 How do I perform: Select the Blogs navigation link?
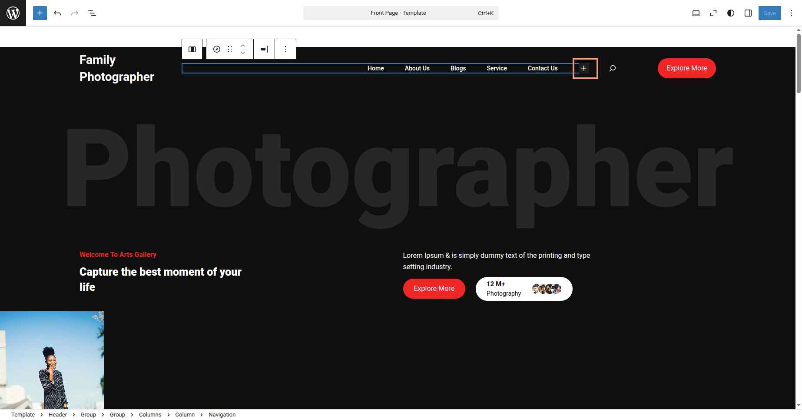pos(458,68)
